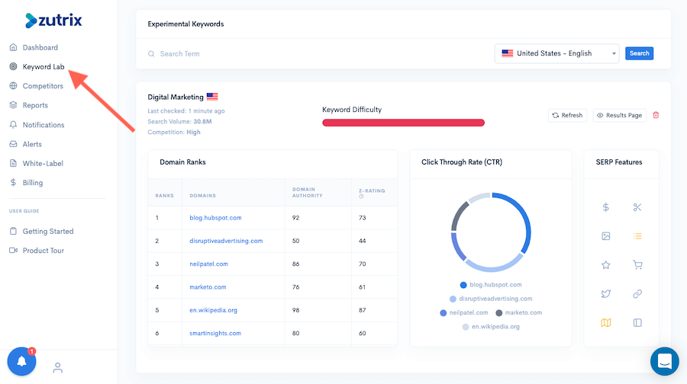
Task: Click the yellow map SERP feature icon
Action: pos(606,323)
